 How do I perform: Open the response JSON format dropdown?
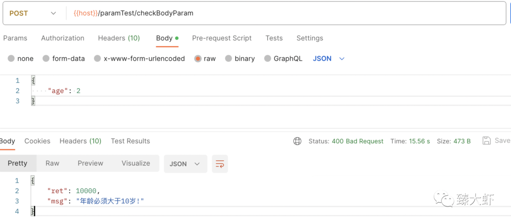[185, 164]
